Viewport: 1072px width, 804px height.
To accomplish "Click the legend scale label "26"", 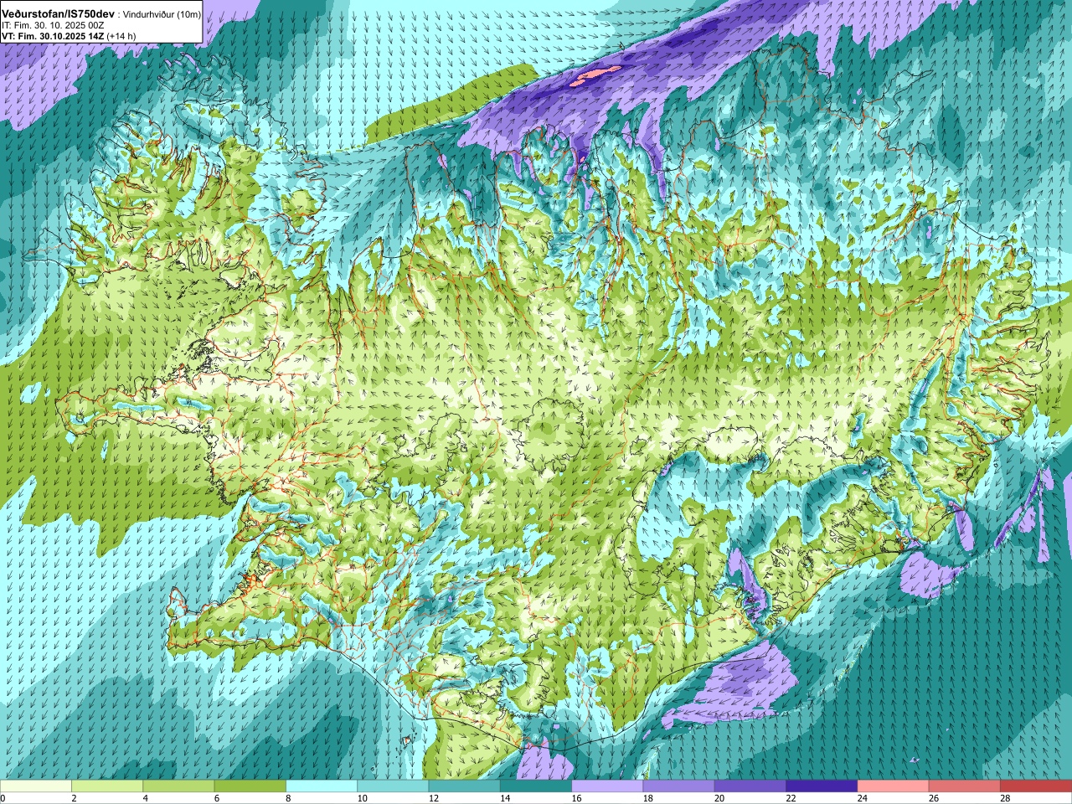I will 934,798.
